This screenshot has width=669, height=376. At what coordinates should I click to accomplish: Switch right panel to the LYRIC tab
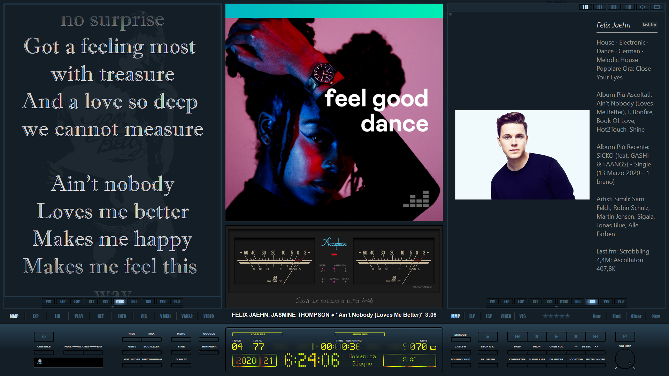564,301
